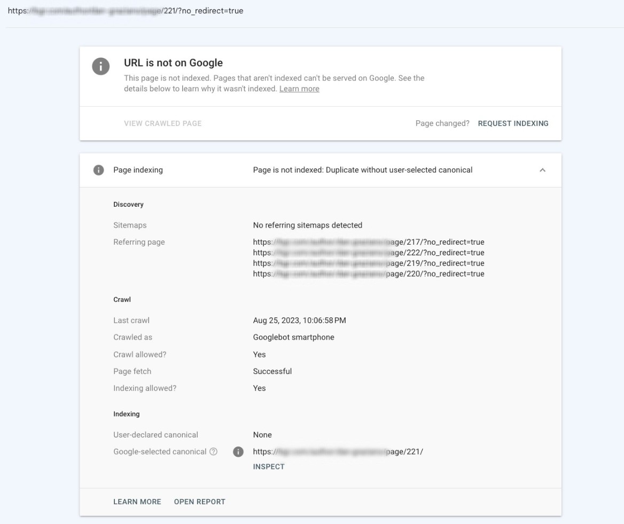Screen dimensions: 624x524
Task: Click the No referring sitemaps detected text
Action: coord(308,225)
